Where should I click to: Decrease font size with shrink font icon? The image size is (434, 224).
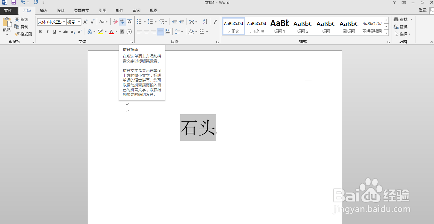[x=92, y=22]
